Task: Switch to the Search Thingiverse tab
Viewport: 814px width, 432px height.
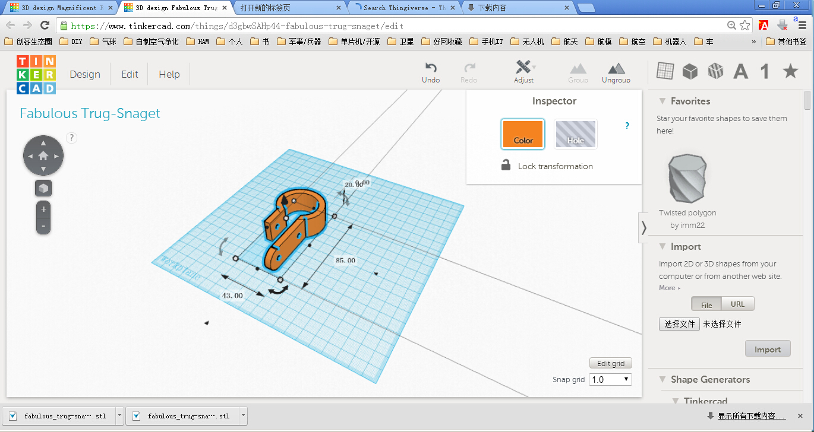Action: point(404,8)
